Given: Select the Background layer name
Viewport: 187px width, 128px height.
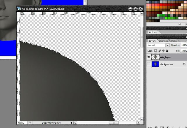Looking at the screenshot, I should click(x=167, y=64).
